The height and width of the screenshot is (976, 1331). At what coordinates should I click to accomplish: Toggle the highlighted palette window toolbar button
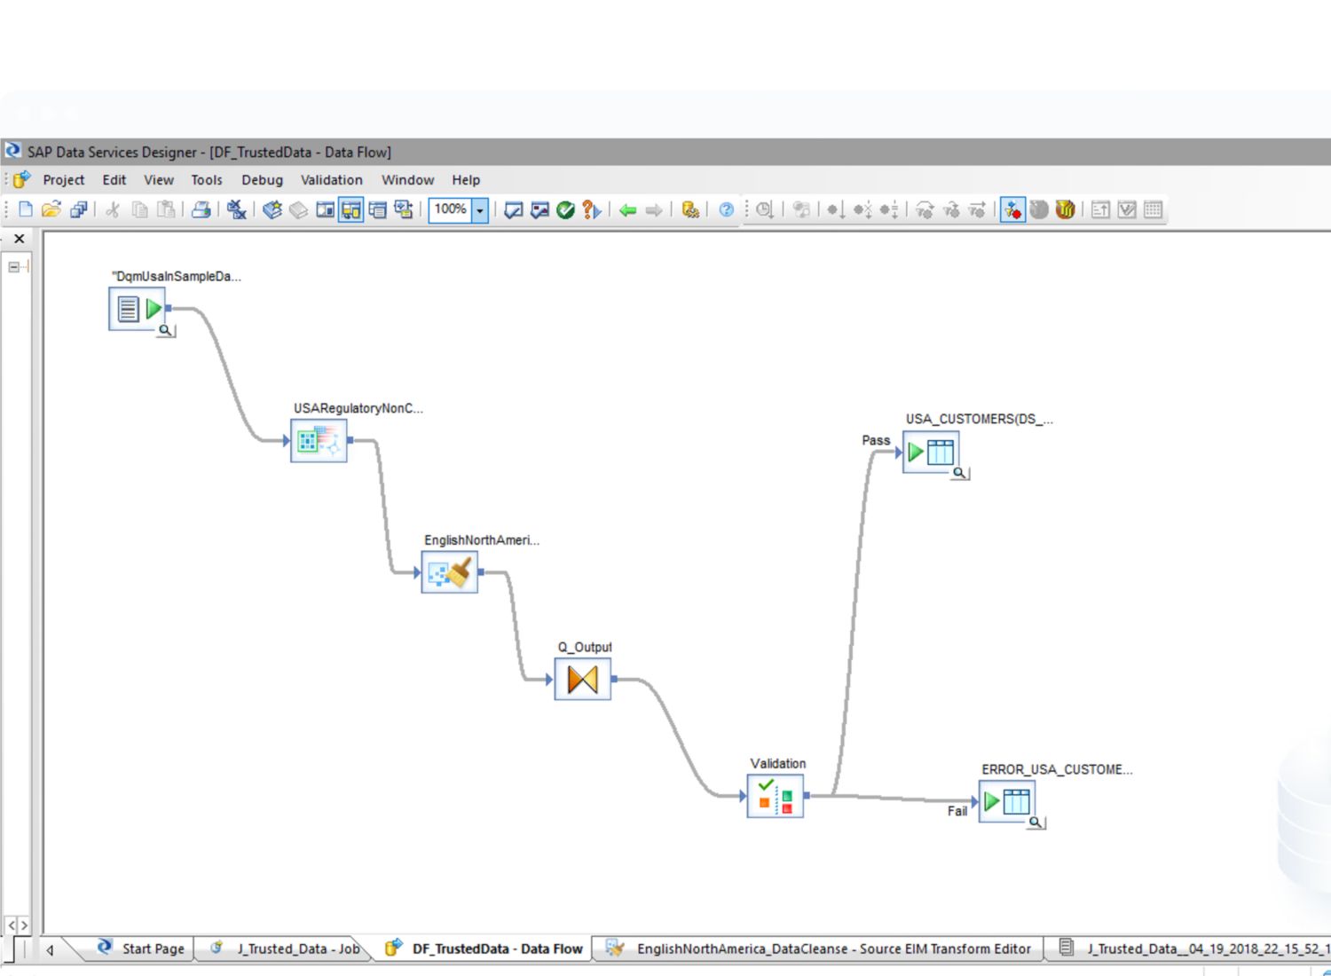tap(351, 210)
